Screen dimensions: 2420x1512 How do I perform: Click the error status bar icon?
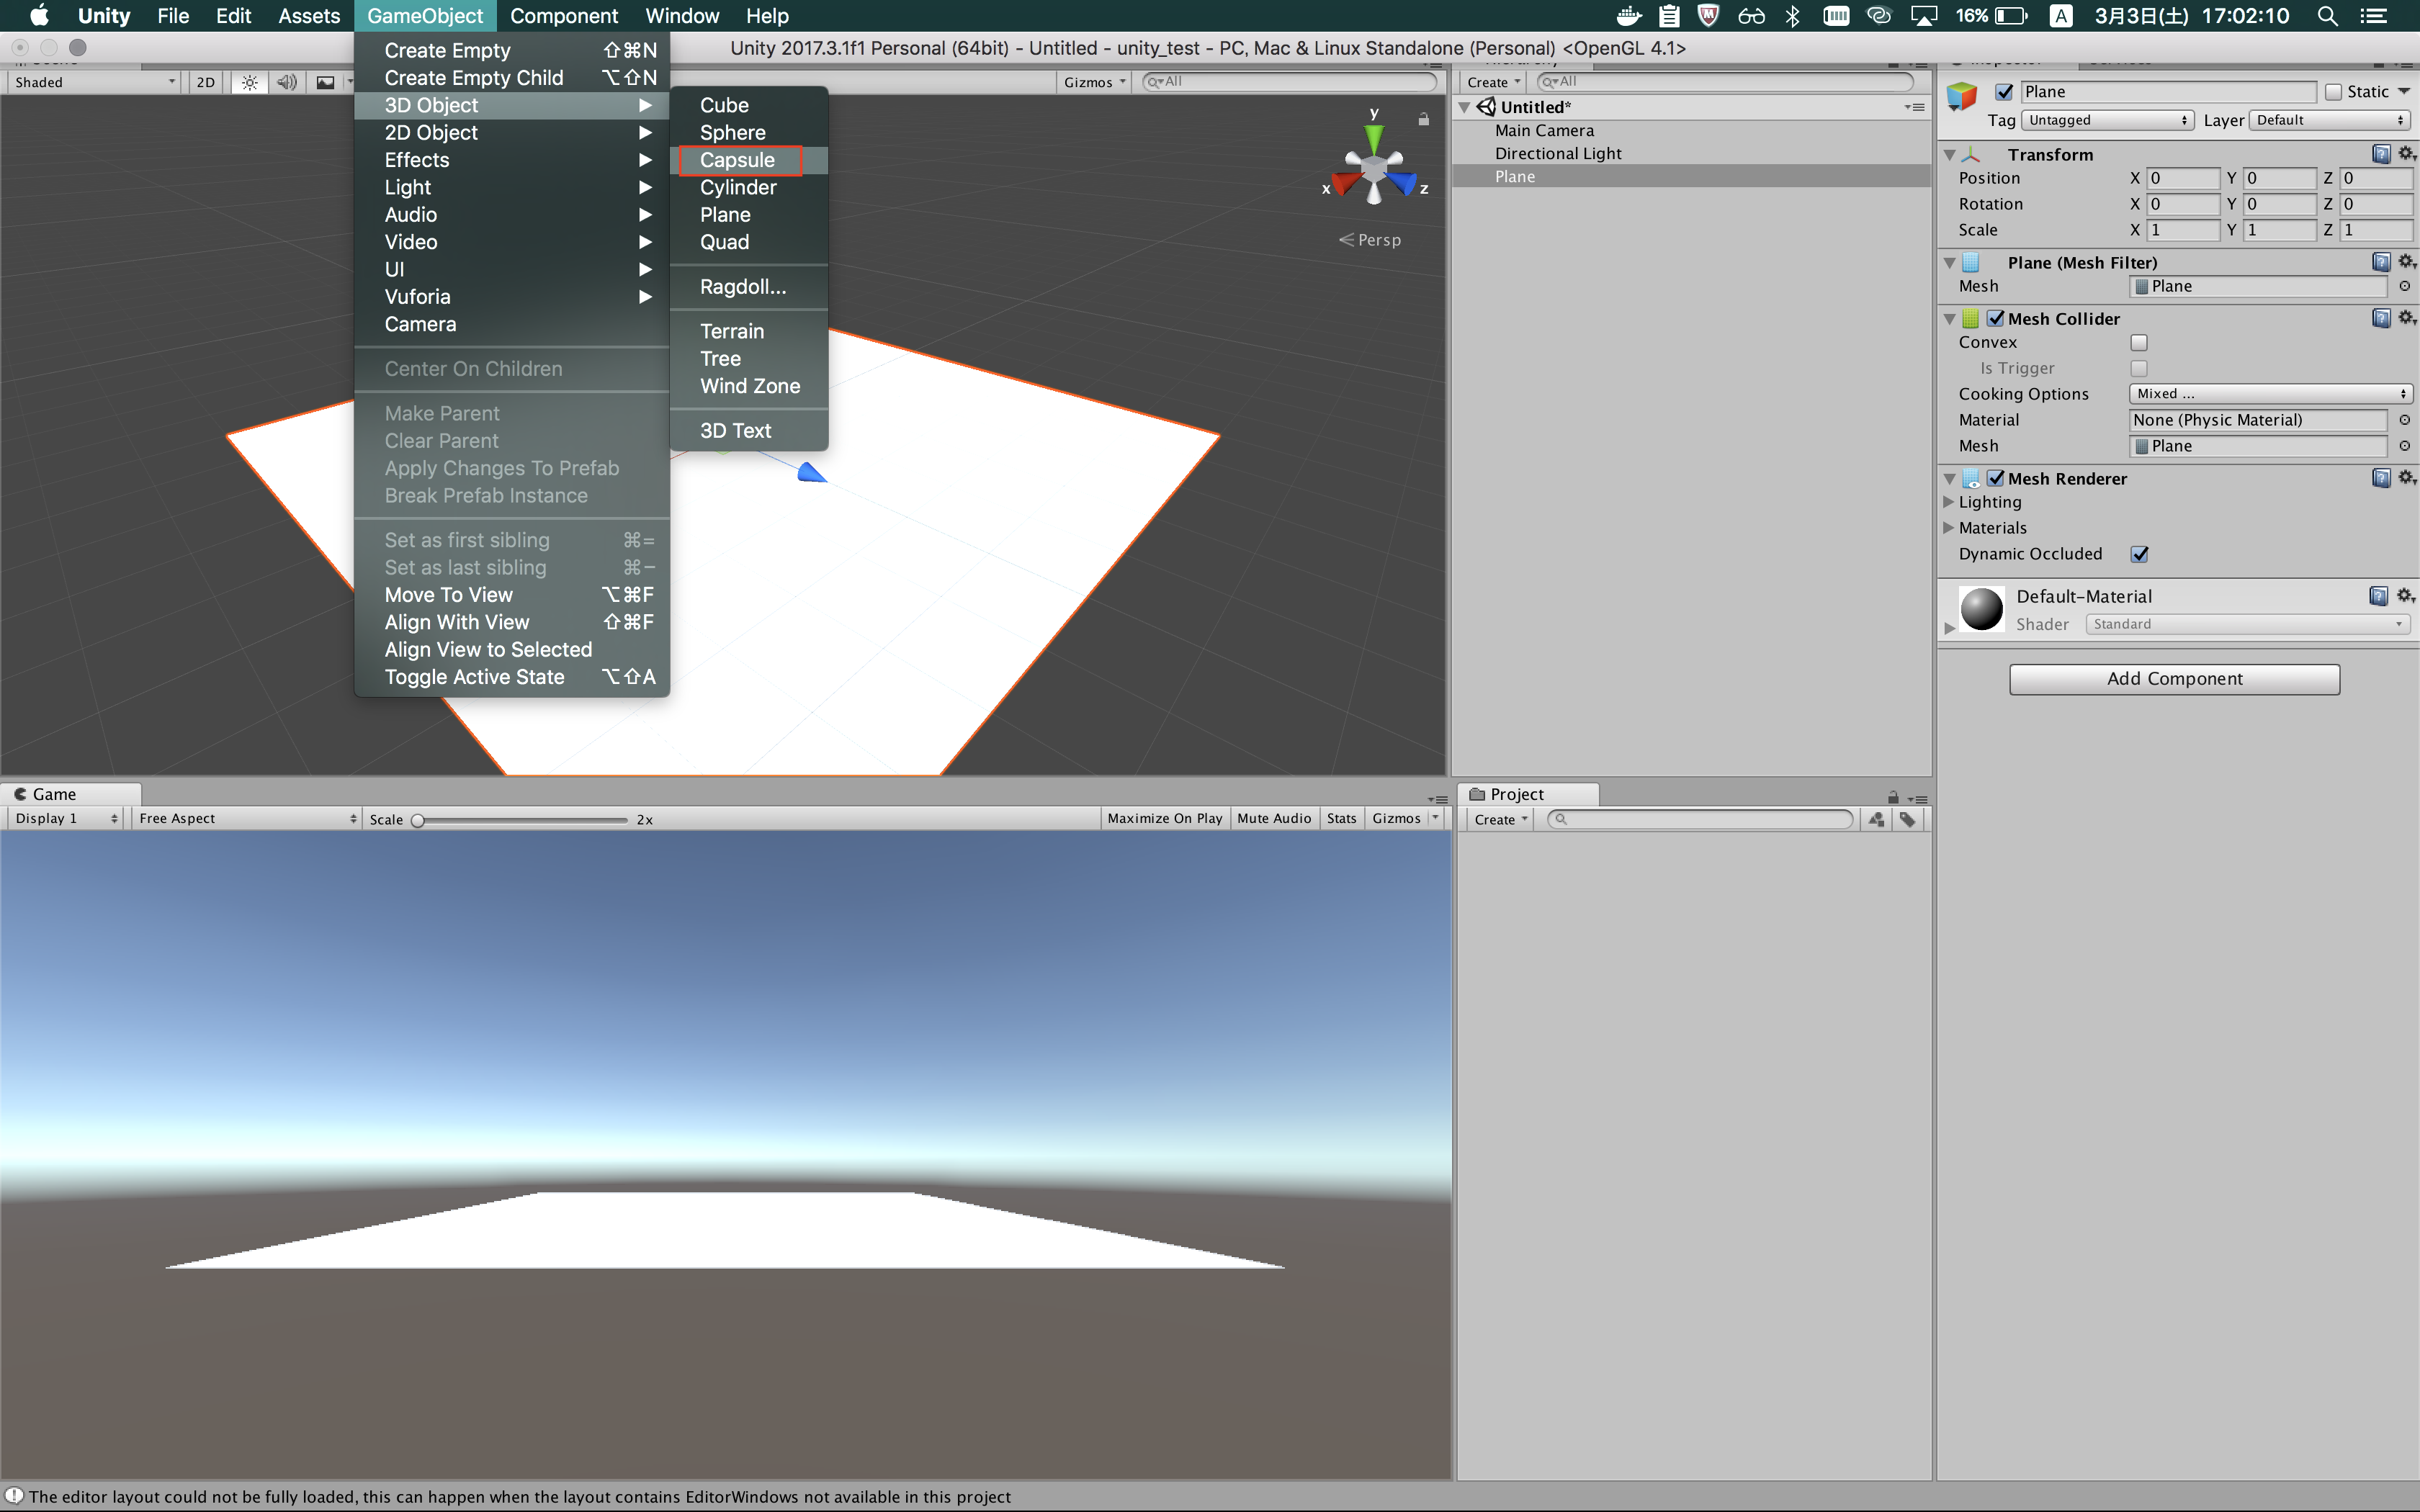14,1496
